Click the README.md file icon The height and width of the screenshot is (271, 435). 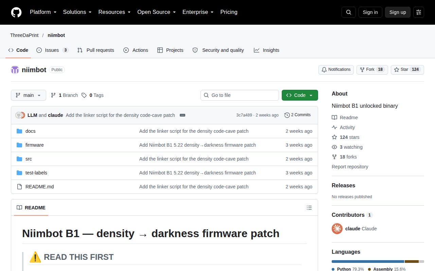[19, 187]
